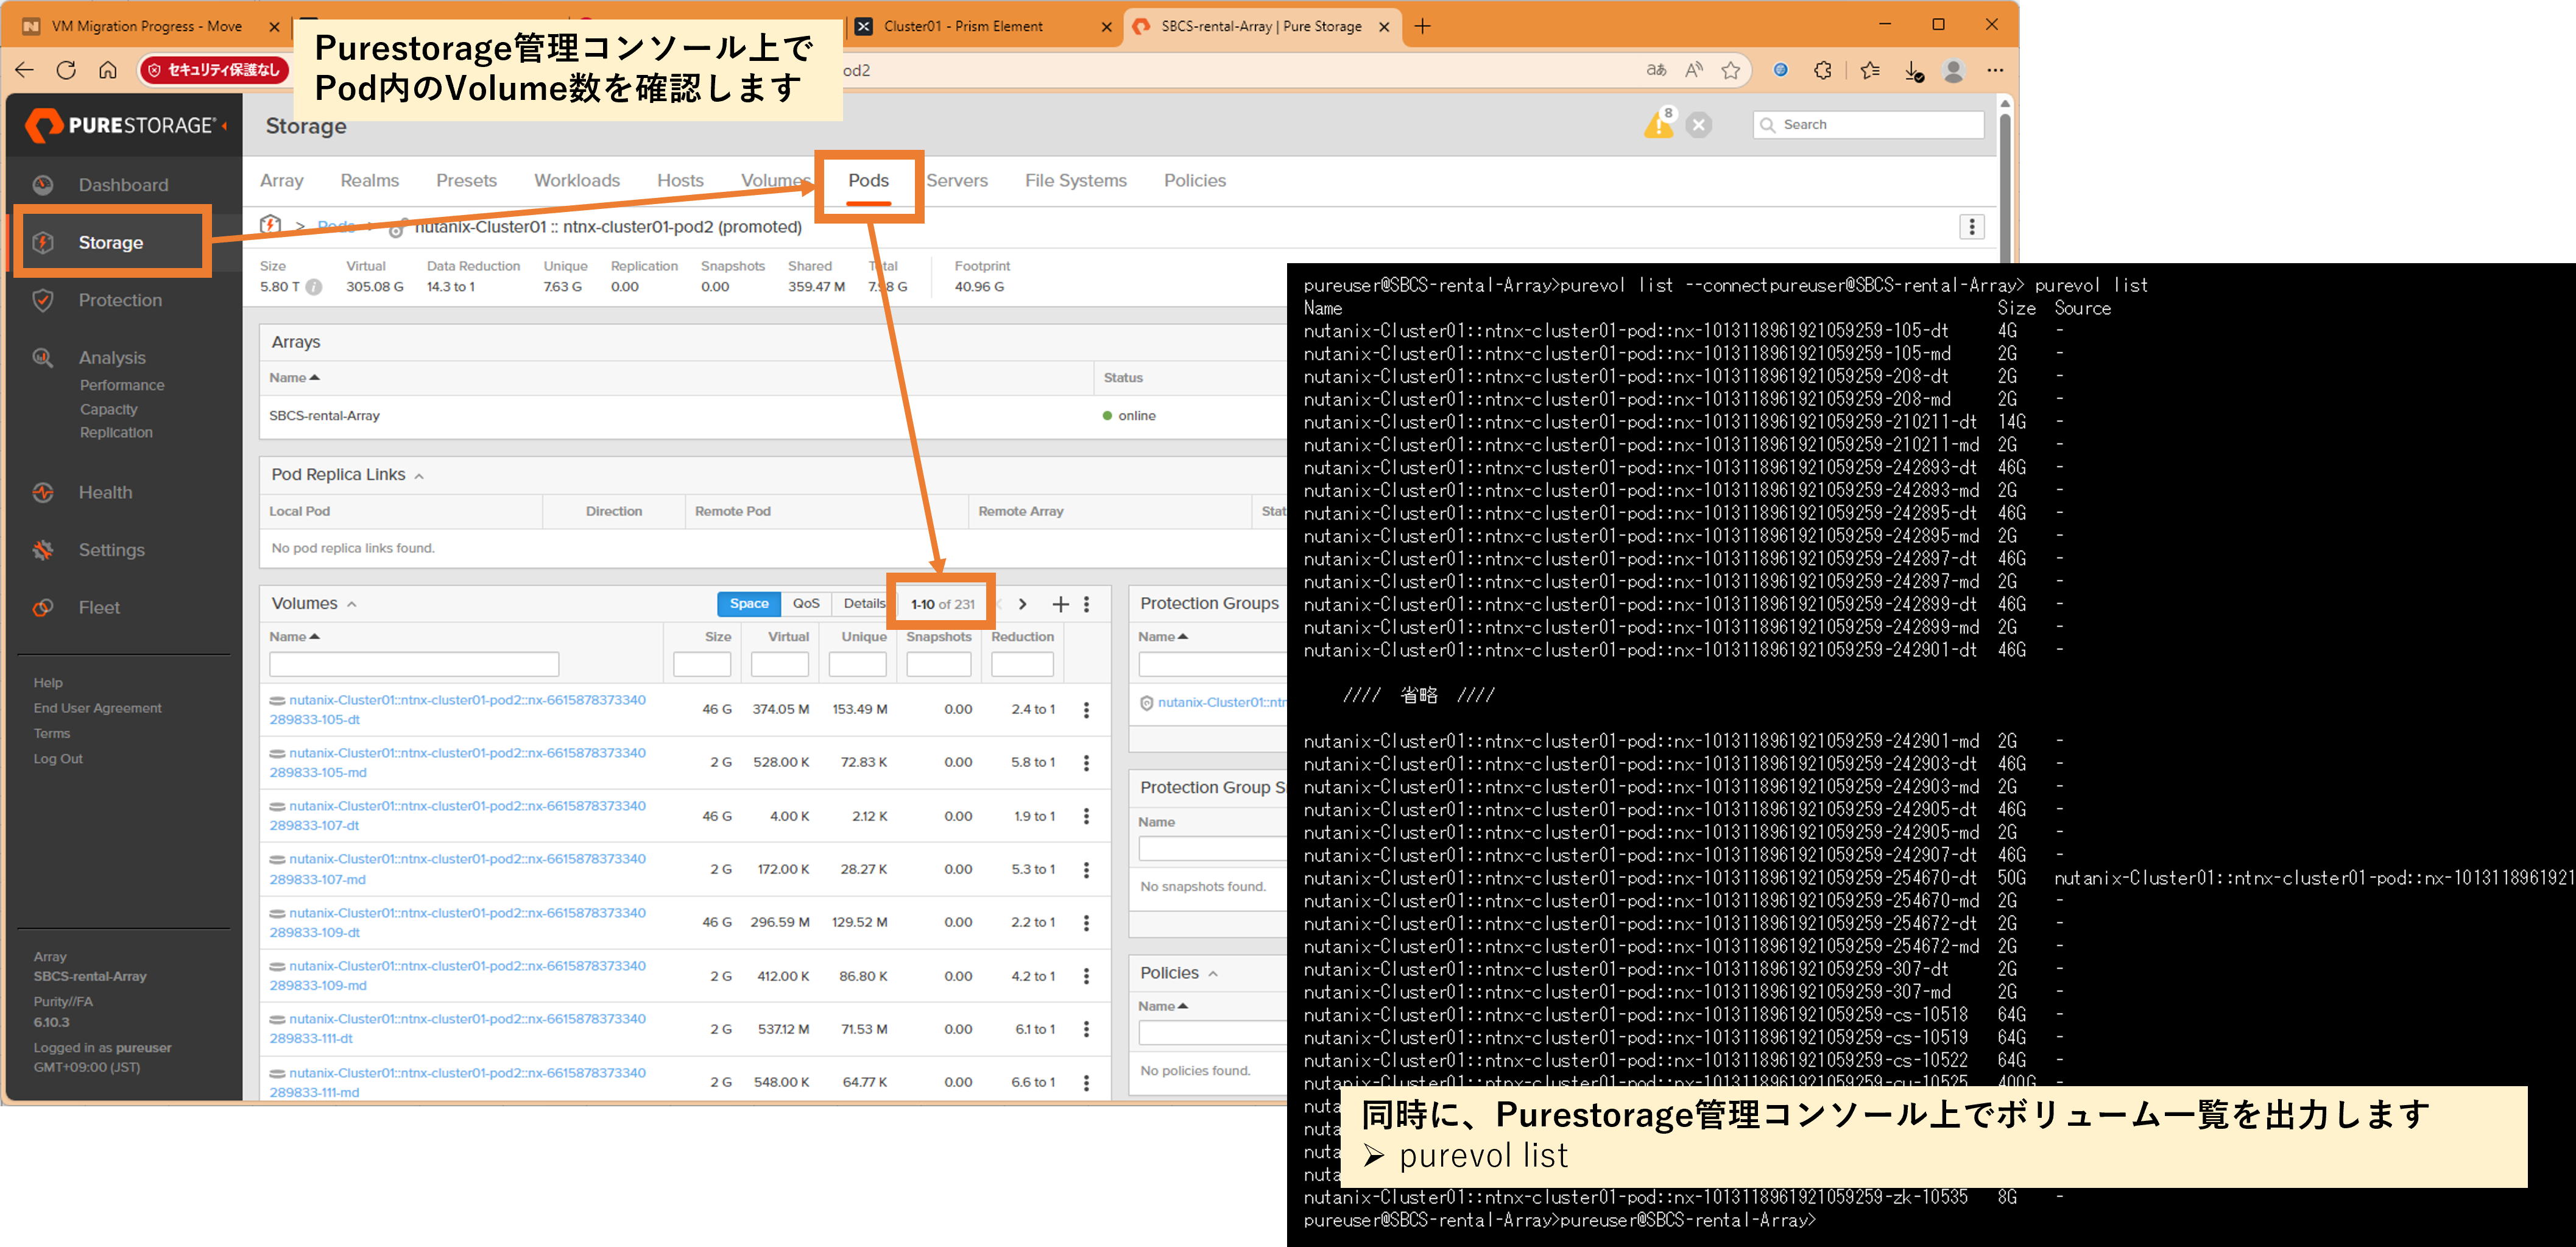
Task: Open browser settings and more menu
Action: click(1995, 70)
